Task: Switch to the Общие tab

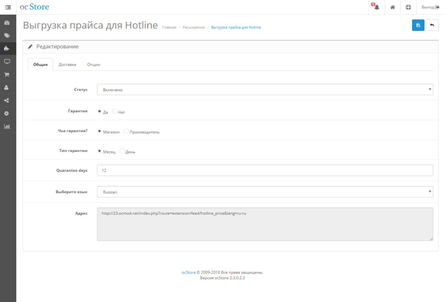Action: (x=41, y=65)
